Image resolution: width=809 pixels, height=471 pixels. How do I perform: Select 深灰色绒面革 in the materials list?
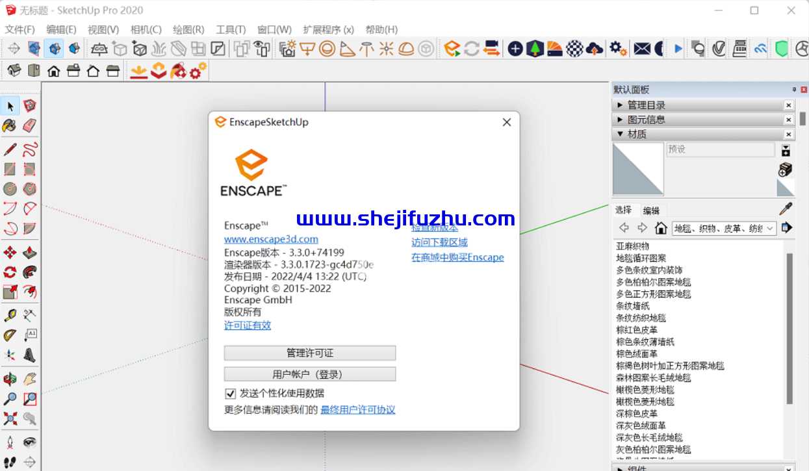tap(641, 426)
